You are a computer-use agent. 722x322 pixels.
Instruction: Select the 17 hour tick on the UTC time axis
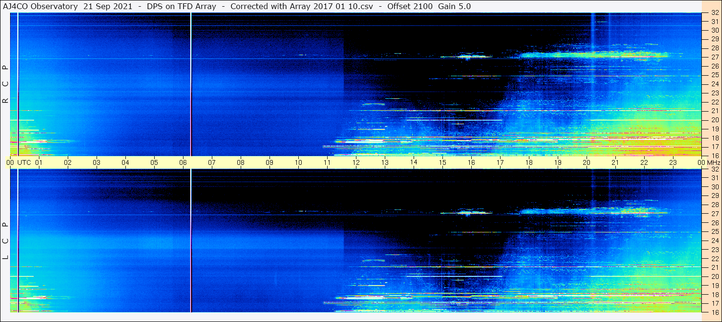500,162
